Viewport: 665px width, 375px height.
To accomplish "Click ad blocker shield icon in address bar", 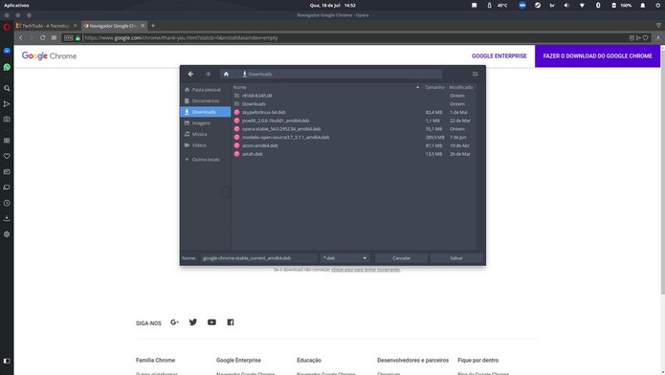I will coord(632,37).
